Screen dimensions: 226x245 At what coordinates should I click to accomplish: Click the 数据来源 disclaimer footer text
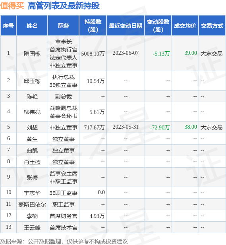pyautogui.click(x=64, y=241)
